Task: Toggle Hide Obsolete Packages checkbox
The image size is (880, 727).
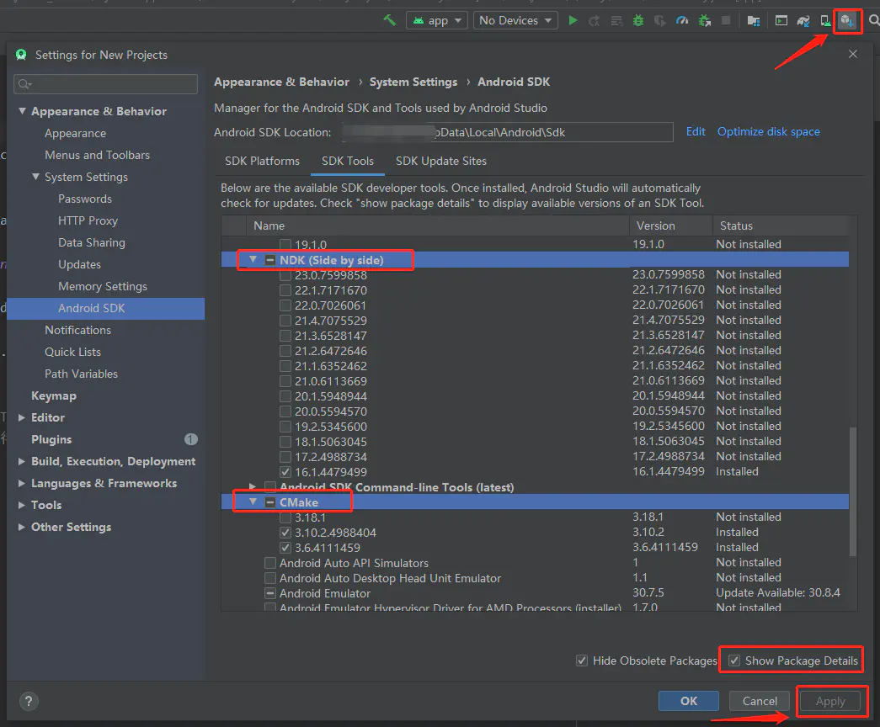Action: click(x=582, y=661)
